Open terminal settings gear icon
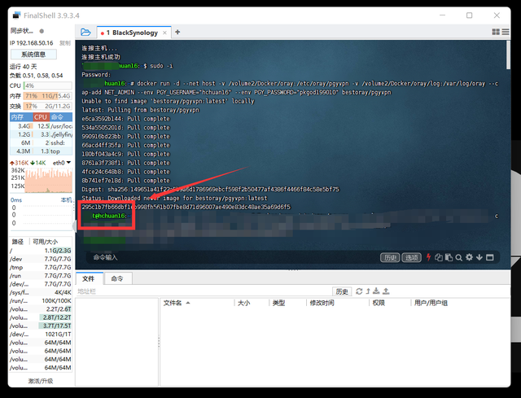The height and width of the screenshot is (398, 521). tap(469, 257)
